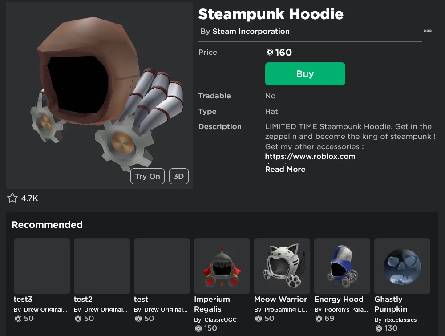
Task: Click the Robux icon beside the 160 price
Action: pyautogui.click(x=270, y=52)
